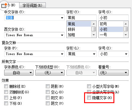Enable 小型大写字母(M) checkbox
This screenshot has width=132, height=110.
(89, 86)
